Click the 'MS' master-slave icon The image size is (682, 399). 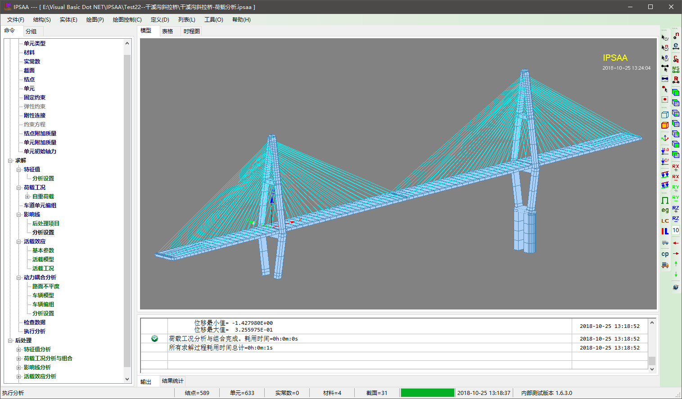click(676, 69)
